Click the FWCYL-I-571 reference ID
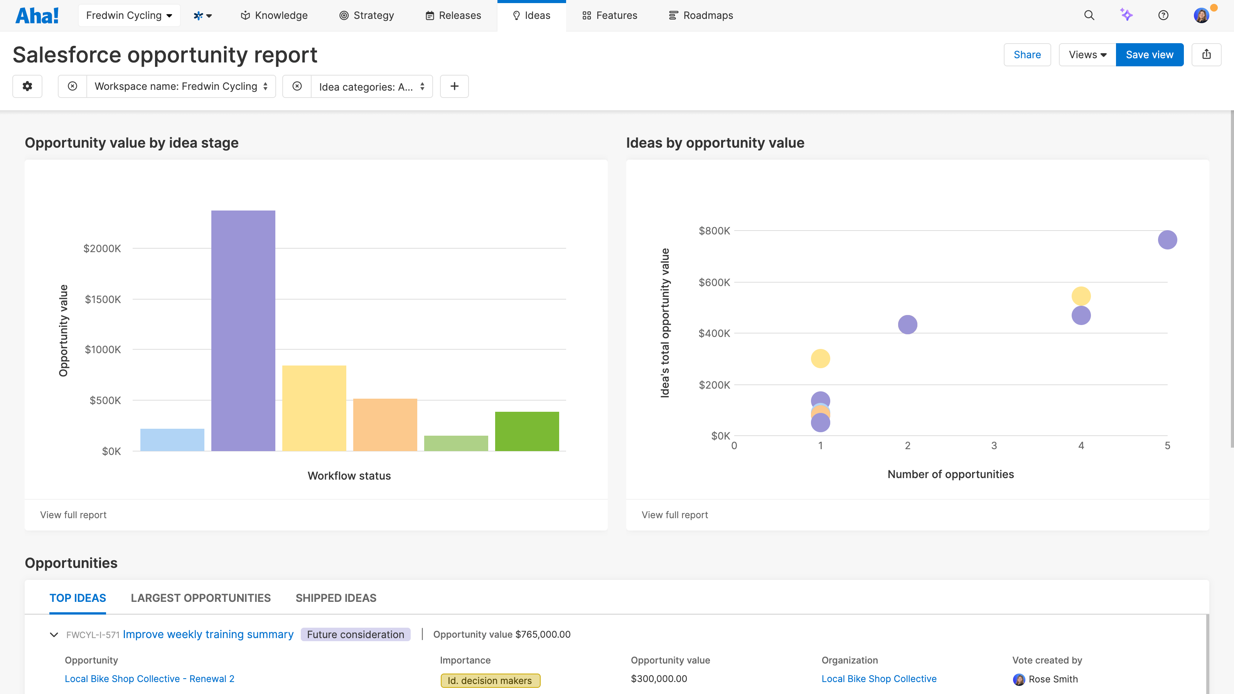 93,635
